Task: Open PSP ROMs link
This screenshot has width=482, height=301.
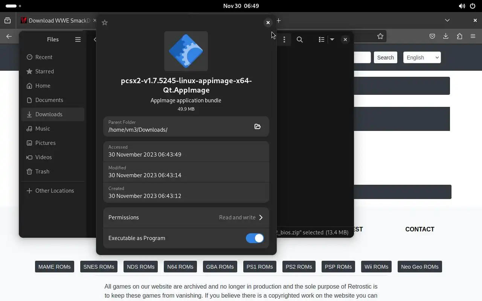Action: [338, 267]
